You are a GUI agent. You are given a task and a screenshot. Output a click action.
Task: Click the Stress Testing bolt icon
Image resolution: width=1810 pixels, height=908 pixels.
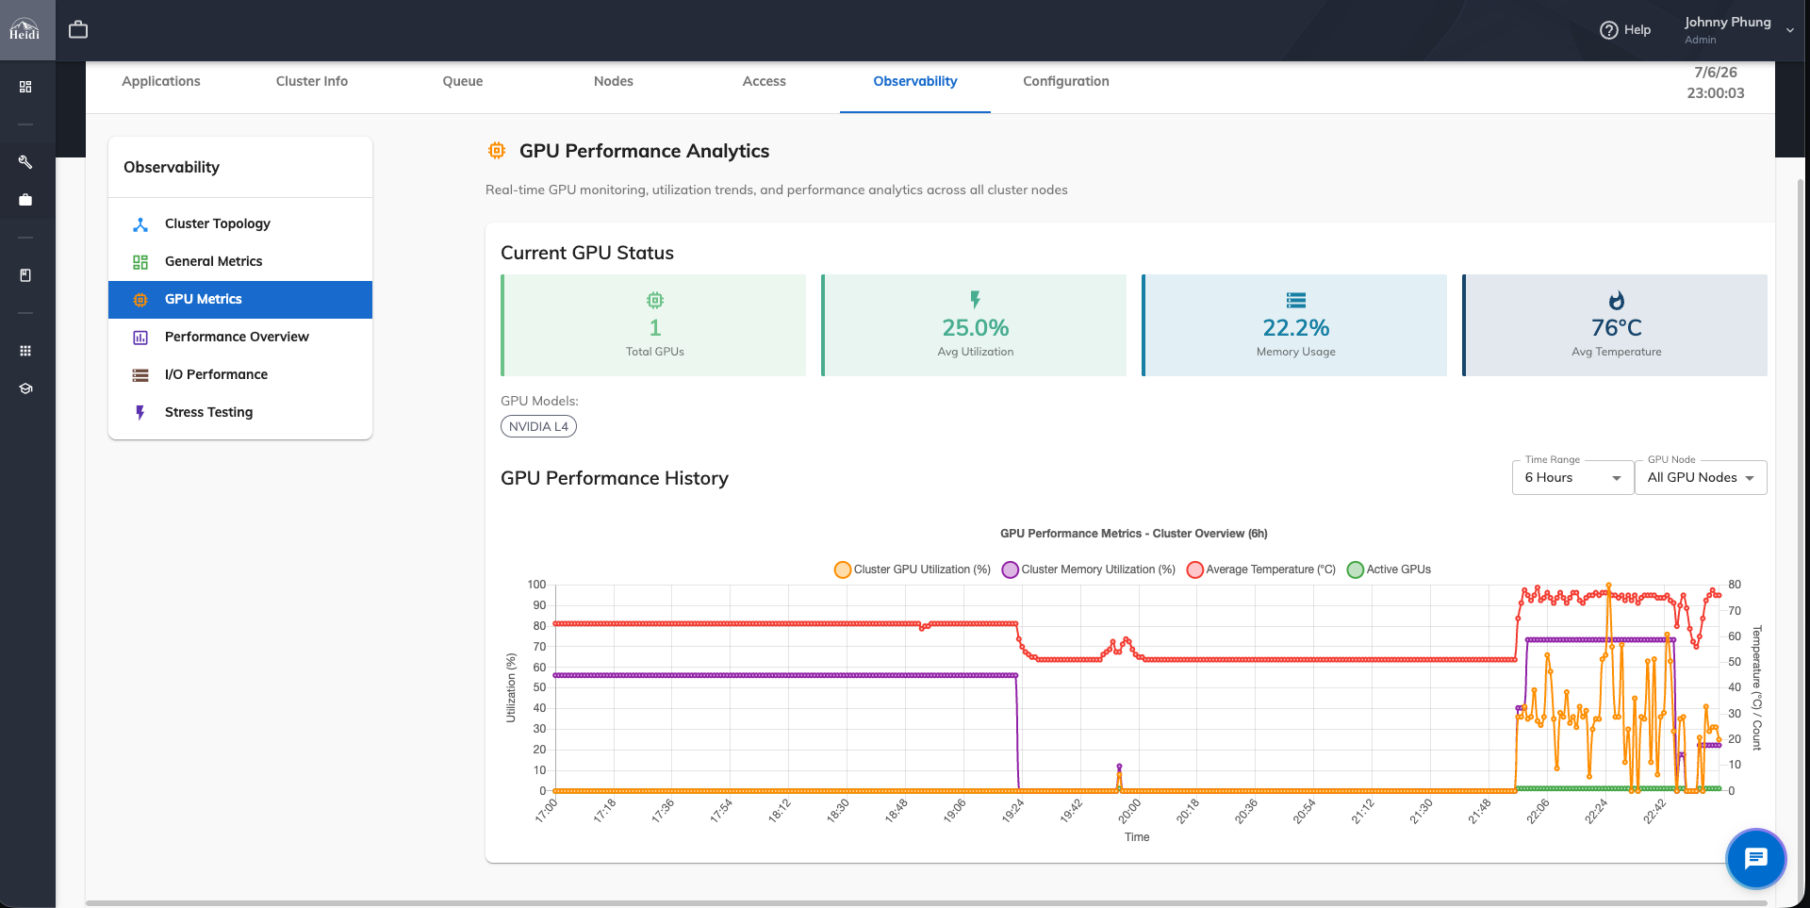pyautogui.click(x=140, y=413)
